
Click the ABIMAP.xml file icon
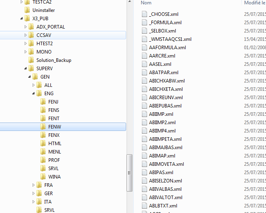click(144, 156)
